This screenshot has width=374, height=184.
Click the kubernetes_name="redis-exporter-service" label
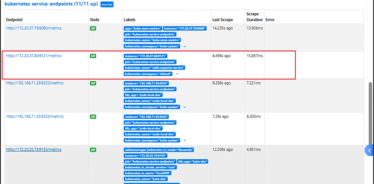click(x=155, y=68)
